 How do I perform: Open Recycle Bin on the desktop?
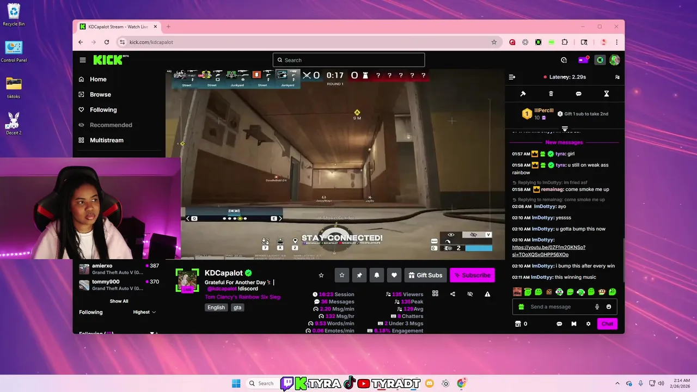click(14, 15)
